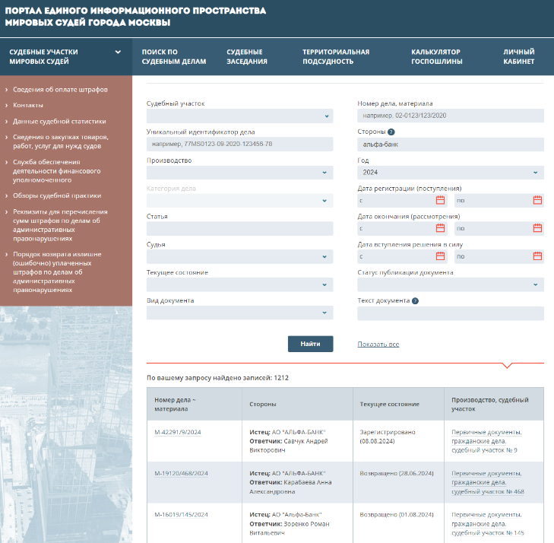Open calendar for decision effective date start
Image resolution: width=554 pixels, height=543 pixels.
[x=440, y=256]
